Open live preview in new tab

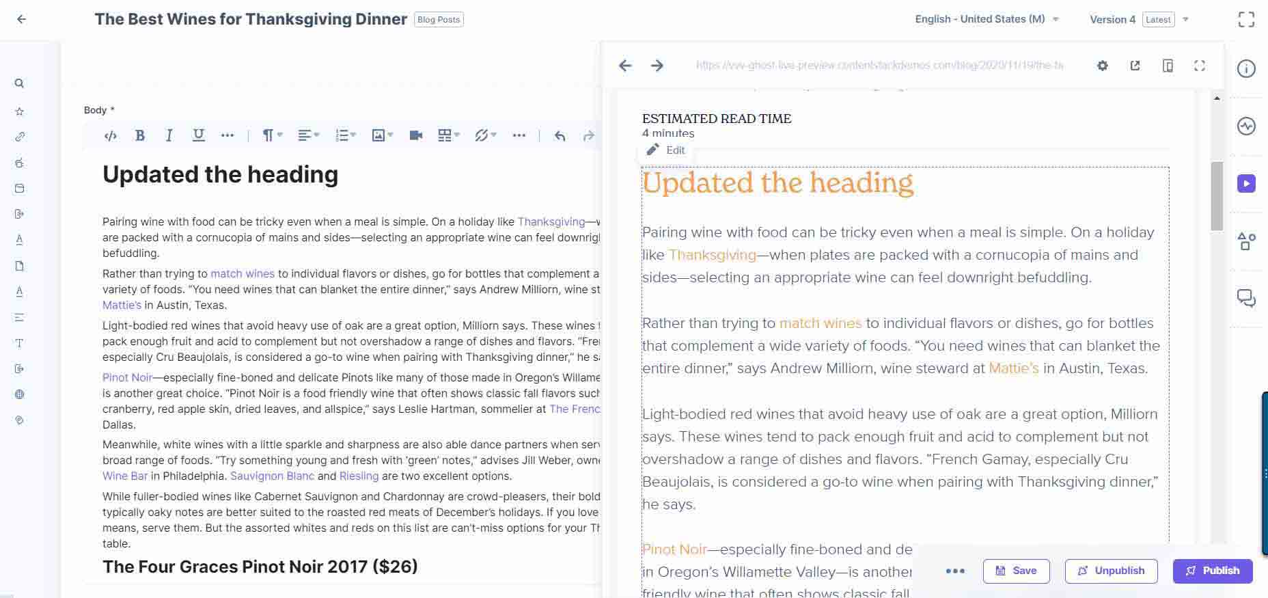click(x=1135, y=66)
